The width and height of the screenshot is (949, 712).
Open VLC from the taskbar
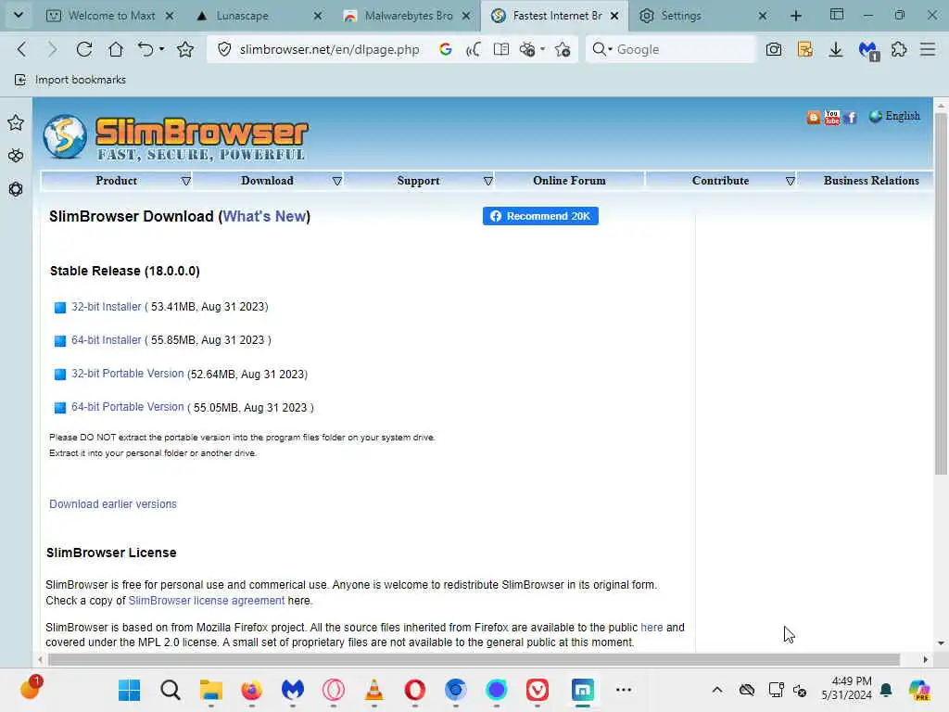click(374, 690)
